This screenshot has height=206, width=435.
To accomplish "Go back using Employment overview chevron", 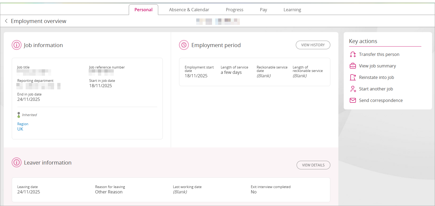I will pos(6,21).
